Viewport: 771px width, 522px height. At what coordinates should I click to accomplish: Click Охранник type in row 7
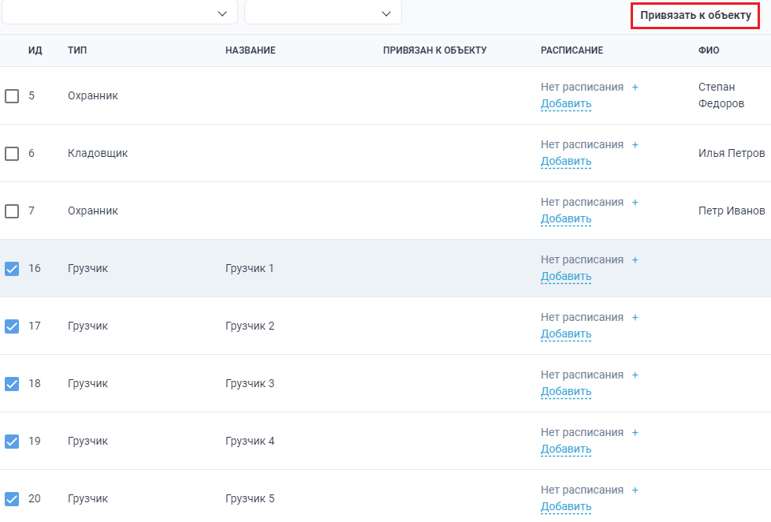(x=93, y=211)
